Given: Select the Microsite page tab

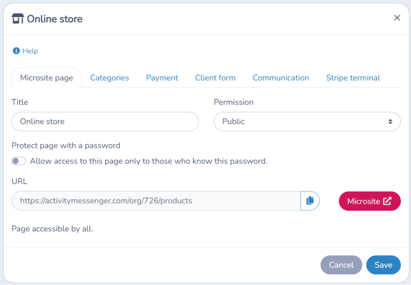Looking at the screenshot, I should tap(46, 78).
